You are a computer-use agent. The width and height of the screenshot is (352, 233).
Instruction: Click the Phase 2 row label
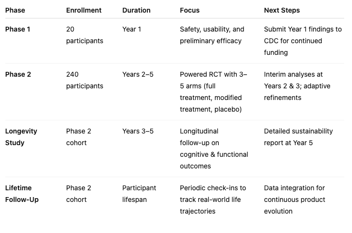pyautogui.click(x=18, y=74)
